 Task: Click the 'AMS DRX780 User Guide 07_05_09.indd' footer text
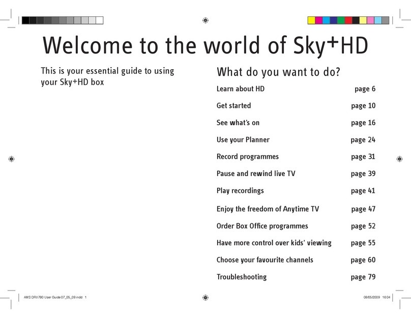(53, 297)
